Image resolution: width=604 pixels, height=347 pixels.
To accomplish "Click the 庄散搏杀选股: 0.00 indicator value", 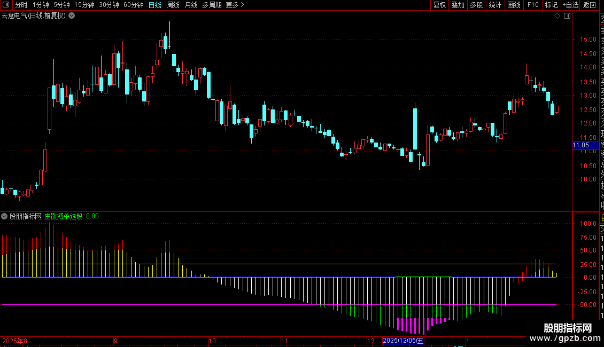I will (x=71, y=216).
